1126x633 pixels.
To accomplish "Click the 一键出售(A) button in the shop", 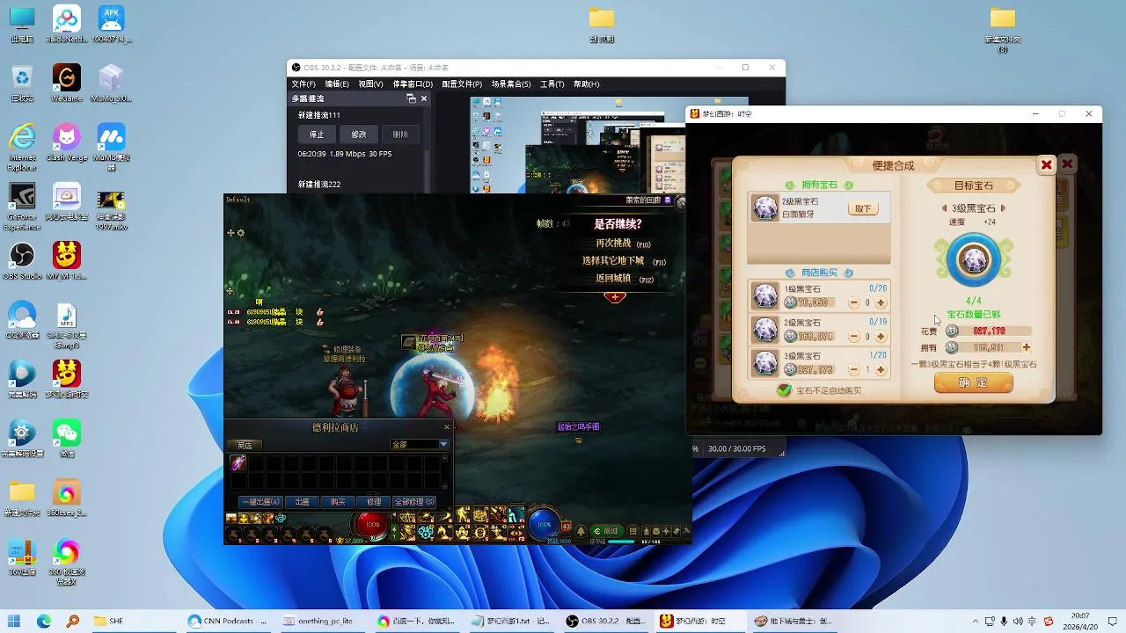I will click(262, 502).
